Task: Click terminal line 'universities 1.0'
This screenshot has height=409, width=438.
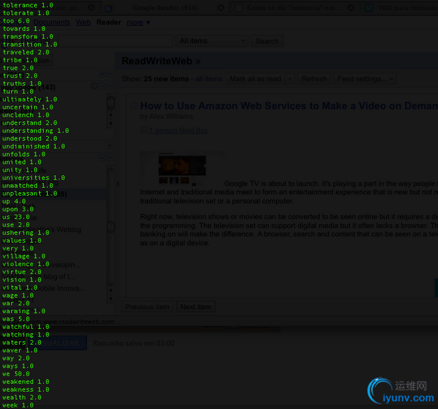Action: click(34, 178)
